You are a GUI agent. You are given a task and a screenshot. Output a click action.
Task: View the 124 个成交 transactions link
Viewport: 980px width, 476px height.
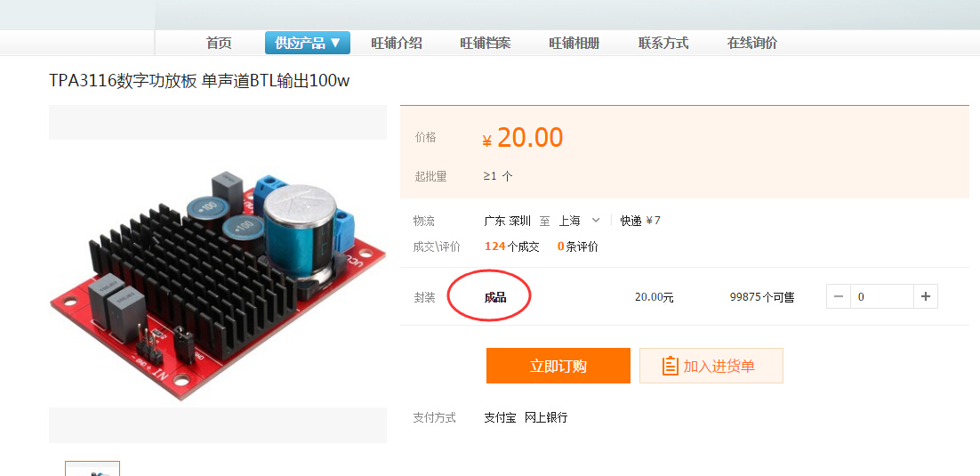512,246
